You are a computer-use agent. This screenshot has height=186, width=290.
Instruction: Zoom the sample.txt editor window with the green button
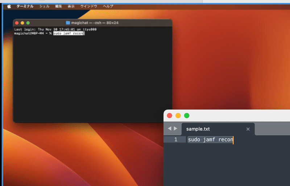click(x=187, y=116)
